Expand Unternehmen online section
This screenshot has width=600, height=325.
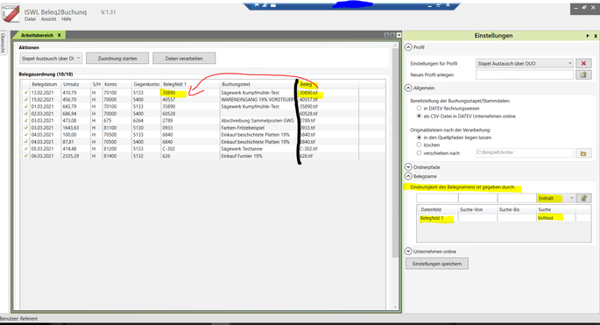point(408,251)
